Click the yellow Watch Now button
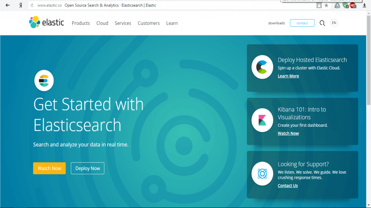The width and height of the screenshot is (371, 208). point(49,168)
